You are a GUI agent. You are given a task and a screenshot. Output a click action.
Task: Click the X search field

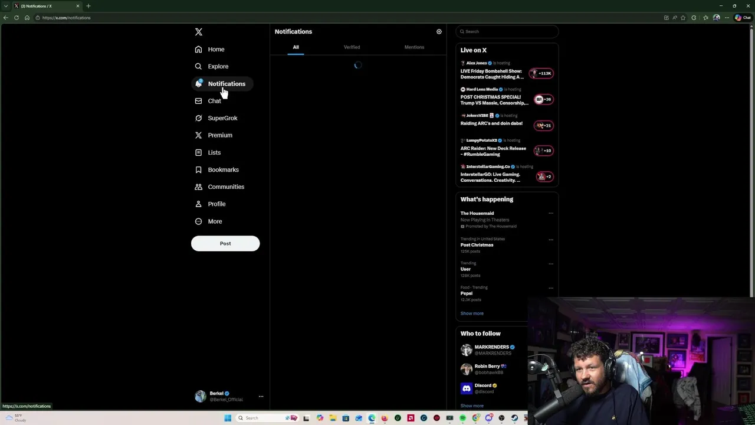pos(507,31)
